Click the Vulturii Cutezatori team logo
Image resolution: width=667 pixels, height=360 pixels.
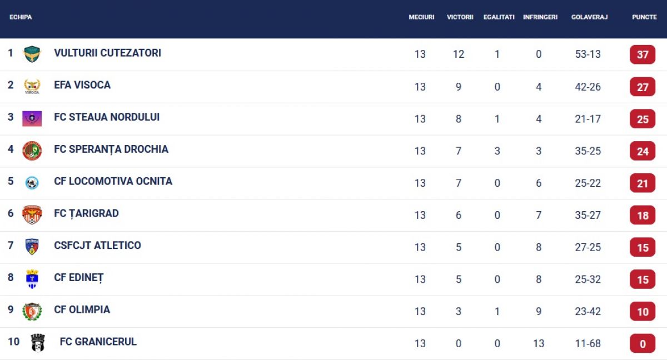[32, 54]
